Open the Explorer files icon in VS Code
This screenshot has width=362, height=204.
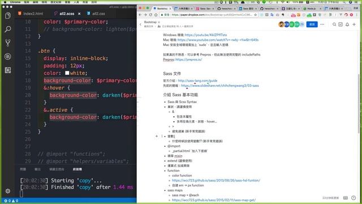click(8, 15)
